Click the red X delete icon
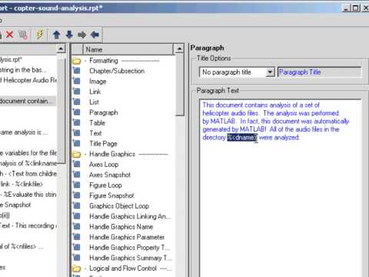Image resolution: width=369 pixels, height=277 pixels. point(9,35)
